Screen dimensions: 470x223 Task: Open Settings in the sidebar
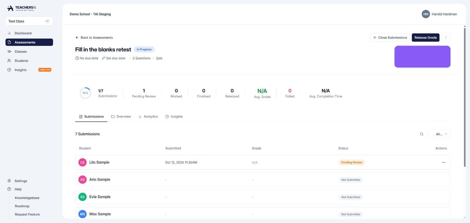click(x=29, y=181)
